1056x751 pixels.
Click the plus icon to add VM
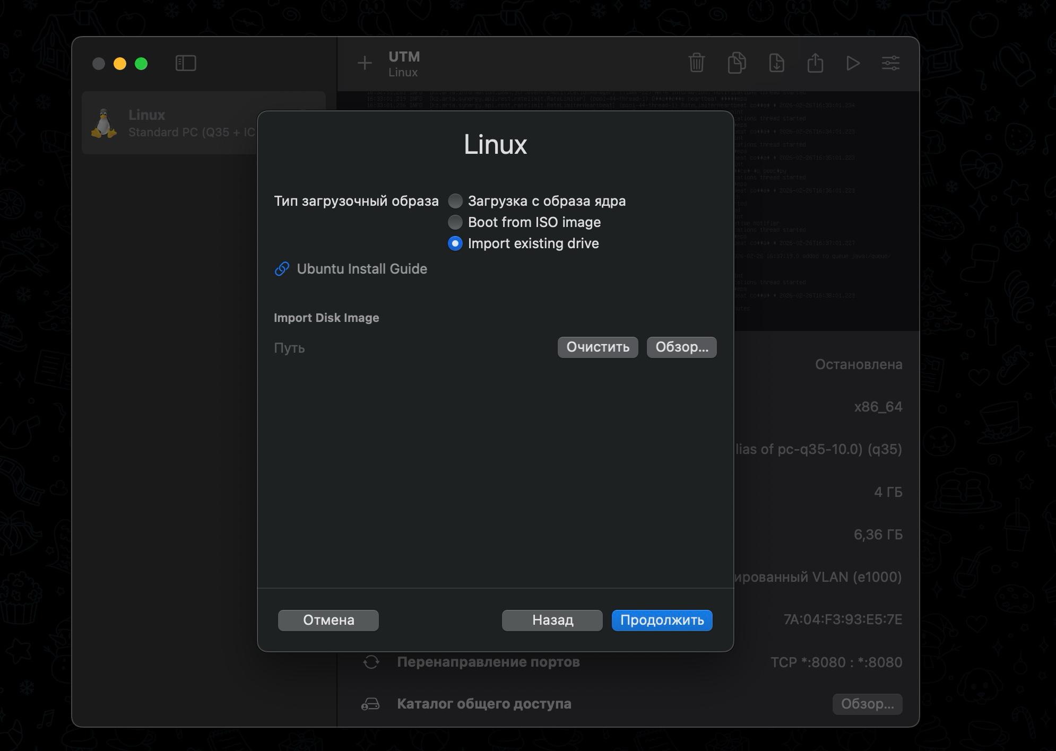pos(365,64)
